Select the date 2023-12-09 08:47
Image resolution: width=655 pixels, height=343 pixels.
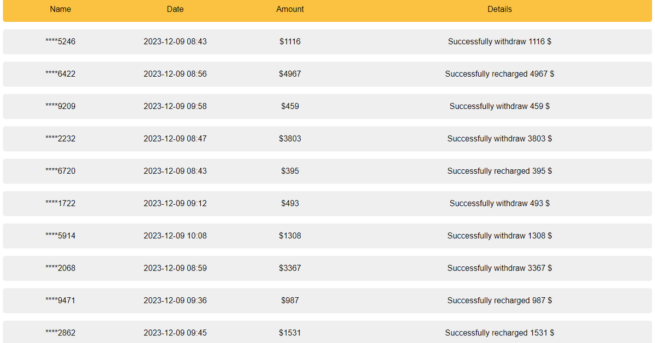pyautogui.click(x=175, y=139)
